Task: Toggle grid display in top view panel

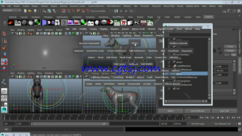Action: (37, 34)
